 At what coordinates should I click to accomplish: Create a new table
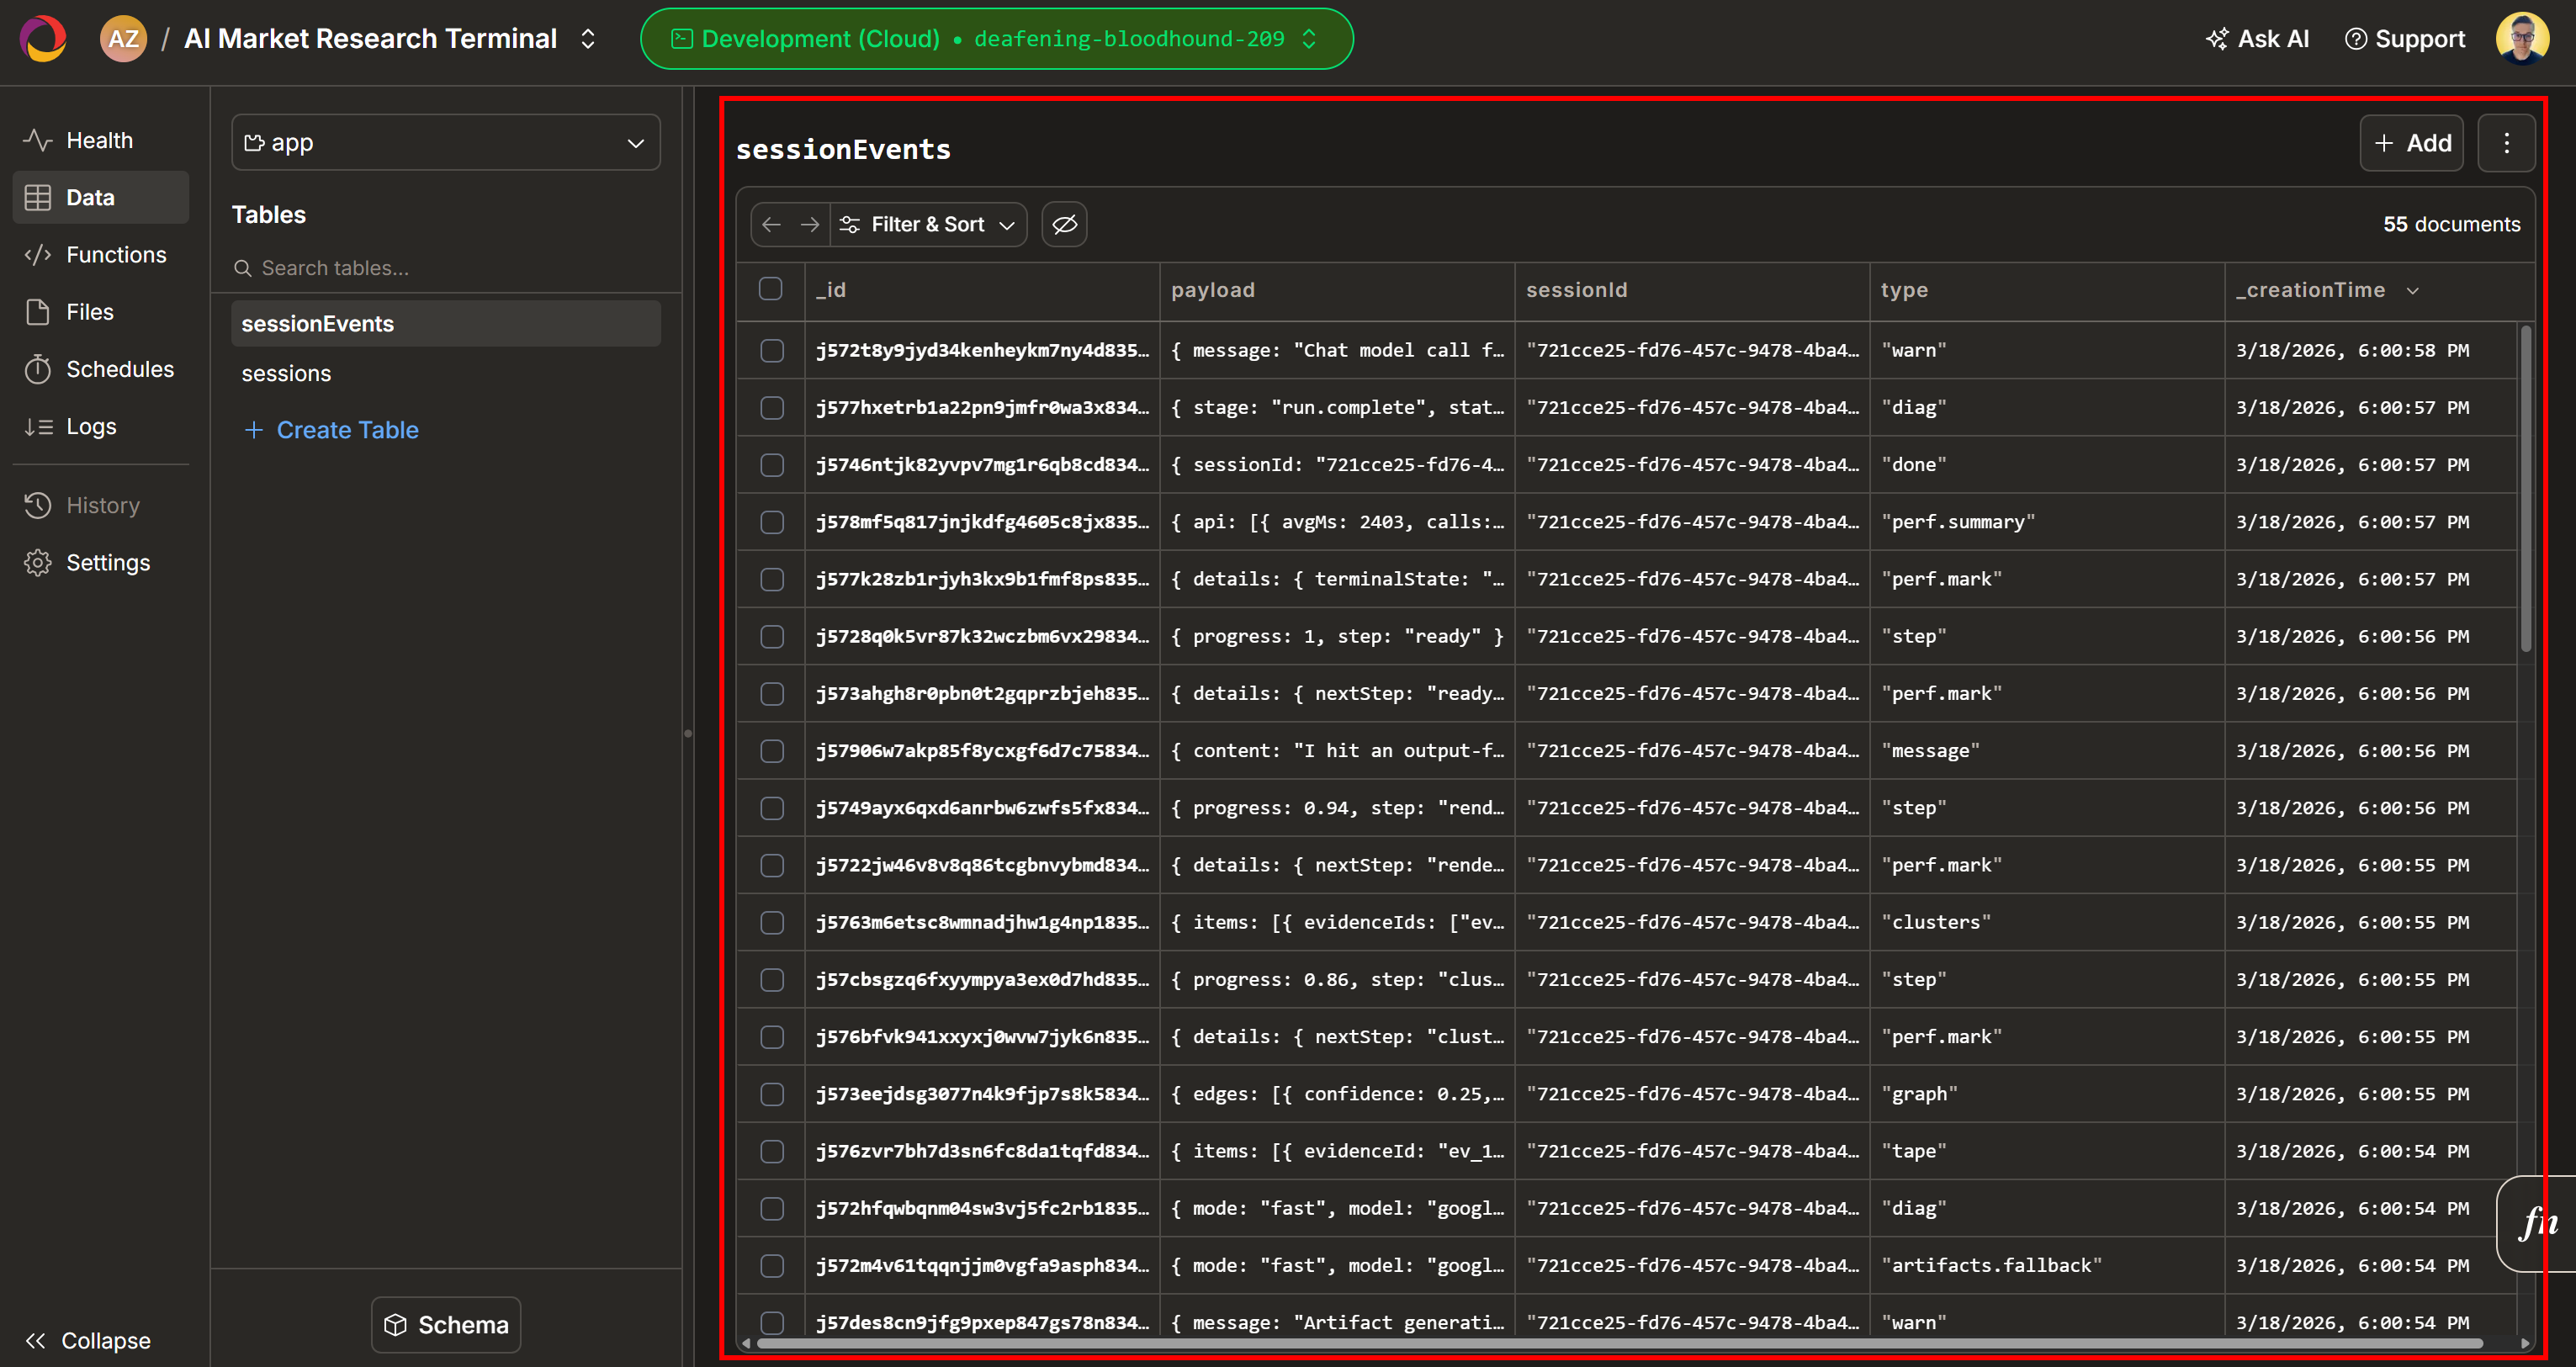coord(347,430)
